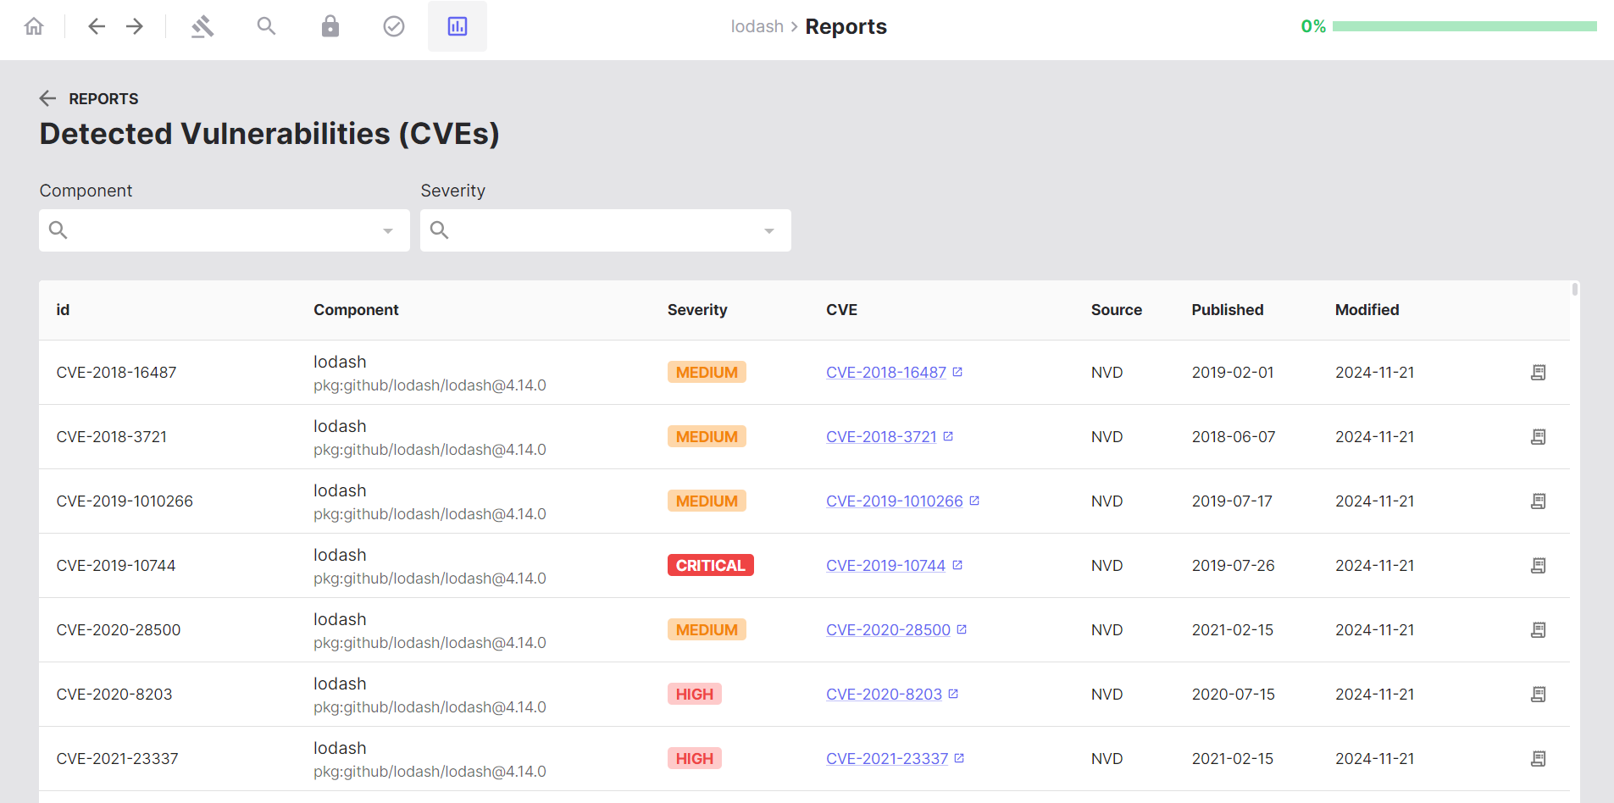The width and height of the screenshot is (1614, 803).
Task: Open the receipt details icon for CVE-2019-10744
Action: pos(1538,565)
